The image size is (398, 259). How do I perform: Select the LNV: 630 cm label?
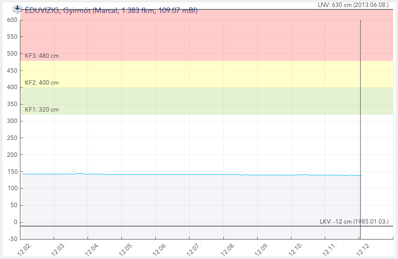pyautogui.click(x=353, y=4)
